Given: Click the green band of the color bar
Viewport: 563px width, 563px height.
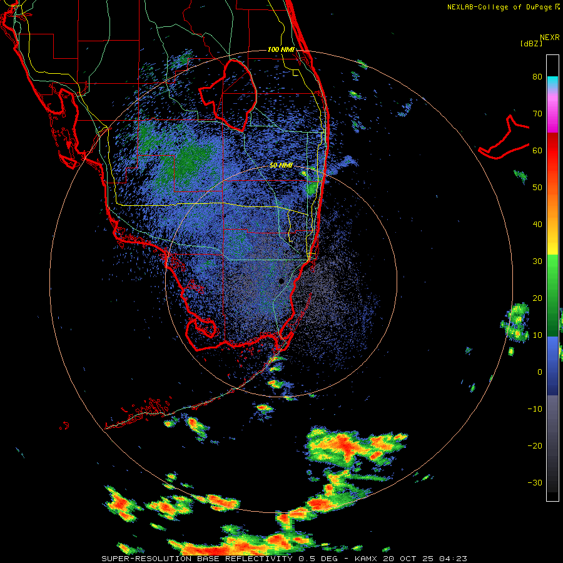Looking at the screenshot, I should coord(552,295).
